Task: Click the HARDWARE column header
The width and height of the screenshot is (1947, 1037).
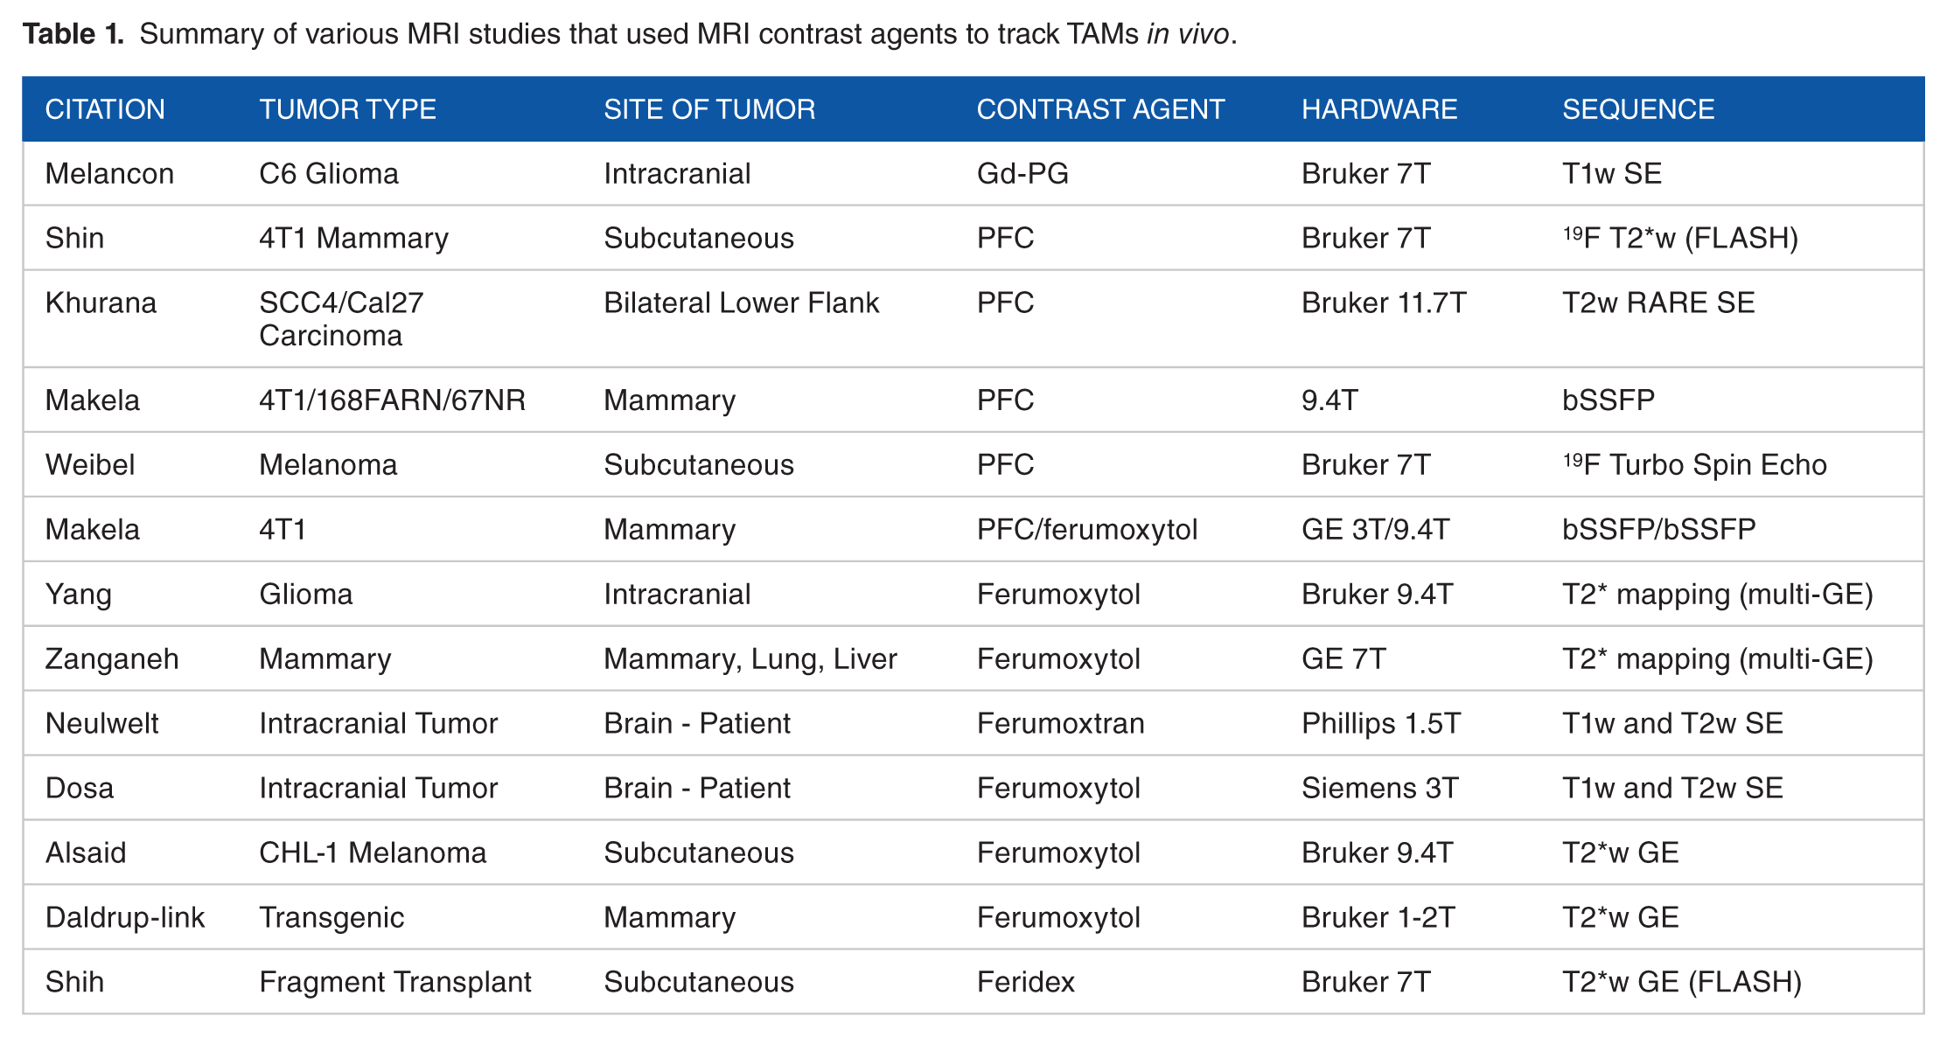Action: pos(1379,109)
